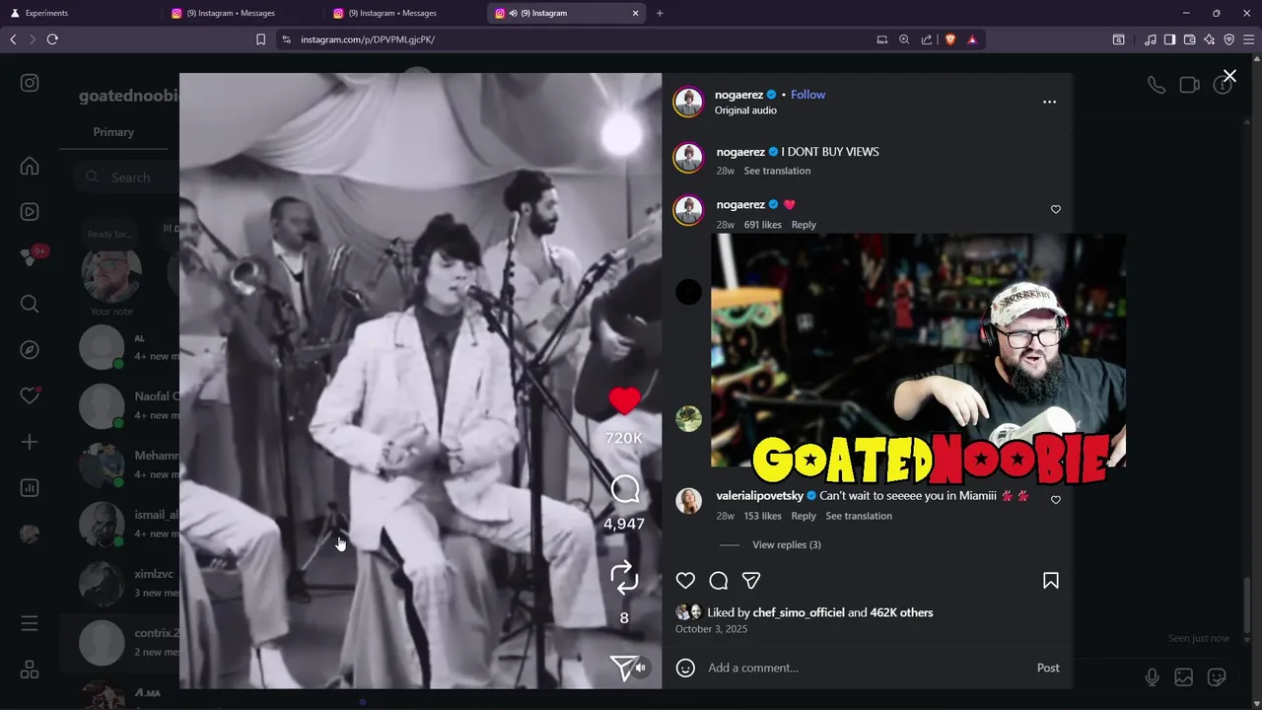The height and width of the screenshot is (710, 1262).
Task: Click nogaerez avatar in post header
Action: (688, 102)
